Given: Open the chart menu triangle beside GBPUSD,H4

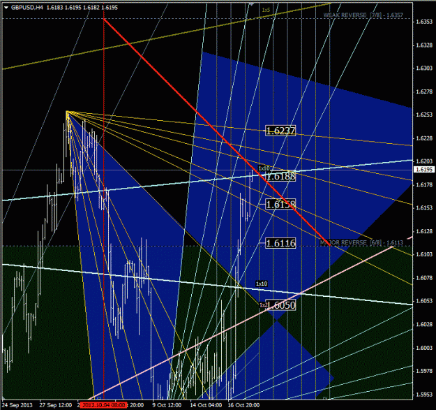Looking at the screenshot, I should [6, 8].
